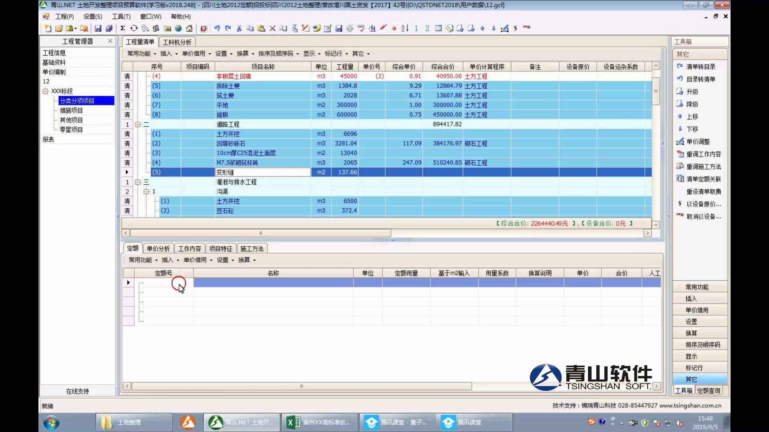The width and height of the screenshot is (769, 432).
Task: Click the Undo arrow in toolbar
Action: pos(217,28)
